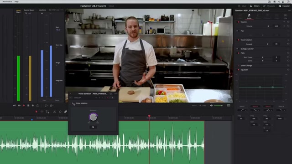Screen dimensions: 292x164
Task: Click the Volume value field 6.40
Action: tap(276, 26)
